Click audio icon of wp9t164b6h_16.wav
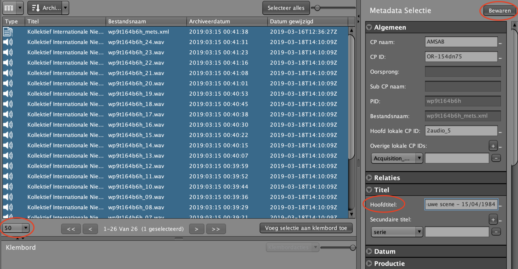 [8, 125]
